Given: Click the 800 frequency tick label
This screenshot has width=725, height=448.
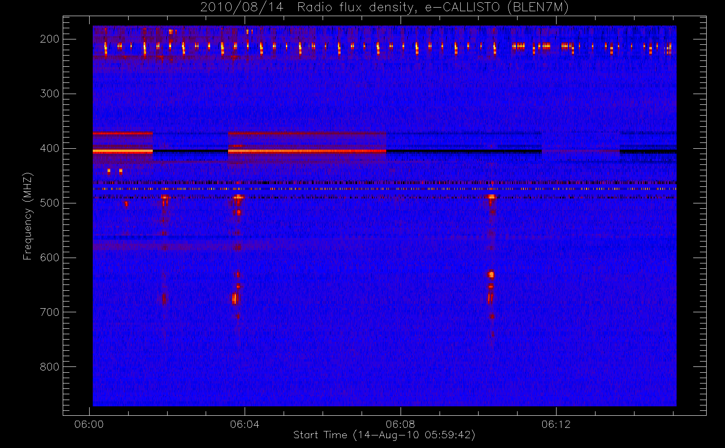Looking at the screenshot, I should coord(49,367).
